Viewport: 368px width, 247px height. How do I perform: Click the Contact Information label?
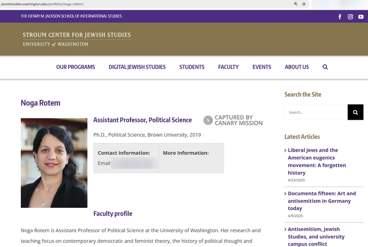click(x=124, y=153)
